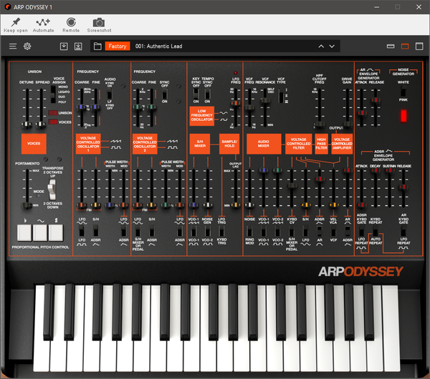Viewport: 430px width, 379px height.
Task: Flip the AR KYBD Gate / LFO Repeat switch
Action: click(403, 232)
